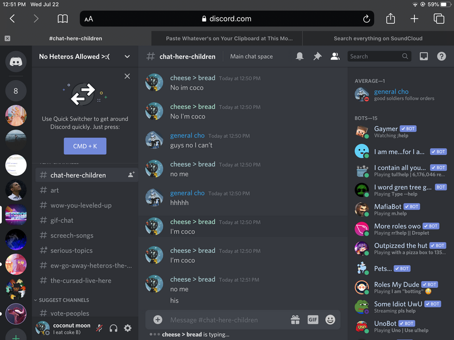454x340 pixels.
Task: Select the screech-songs channel
Action: click(x=72, y=235)
